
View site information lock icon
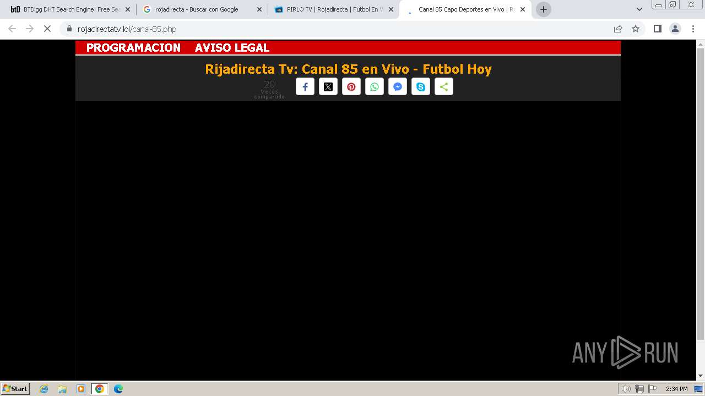(x=69, y=29)
